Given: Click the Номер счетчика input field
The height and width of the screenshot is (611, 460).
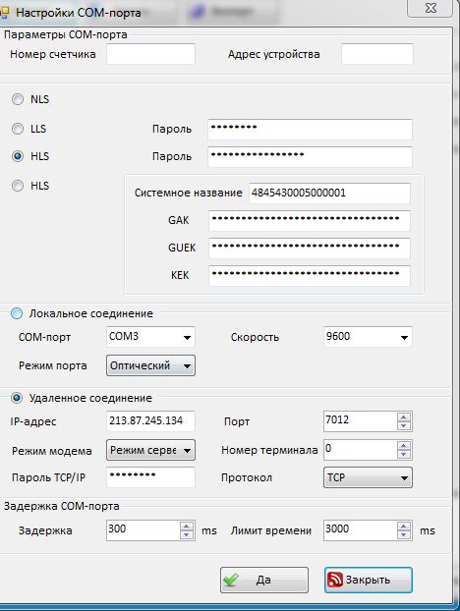Looking at the screenshot, I should [x=150, y=54].
